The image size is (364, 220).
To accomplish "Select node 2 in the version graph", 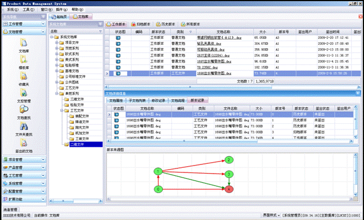I will pos(229,160).
